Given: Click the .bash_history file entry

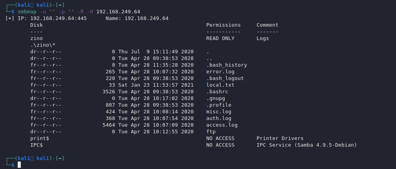Looking at the screenshot, I should point(226,65).
